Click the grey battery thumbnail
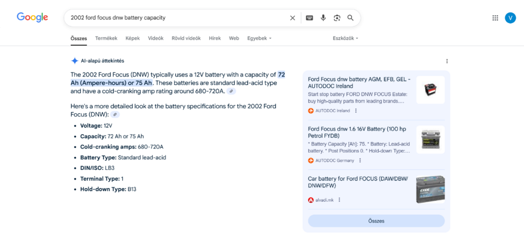This screenshot has height=235, width=524. pyautogui.click(x=430, y=139)
